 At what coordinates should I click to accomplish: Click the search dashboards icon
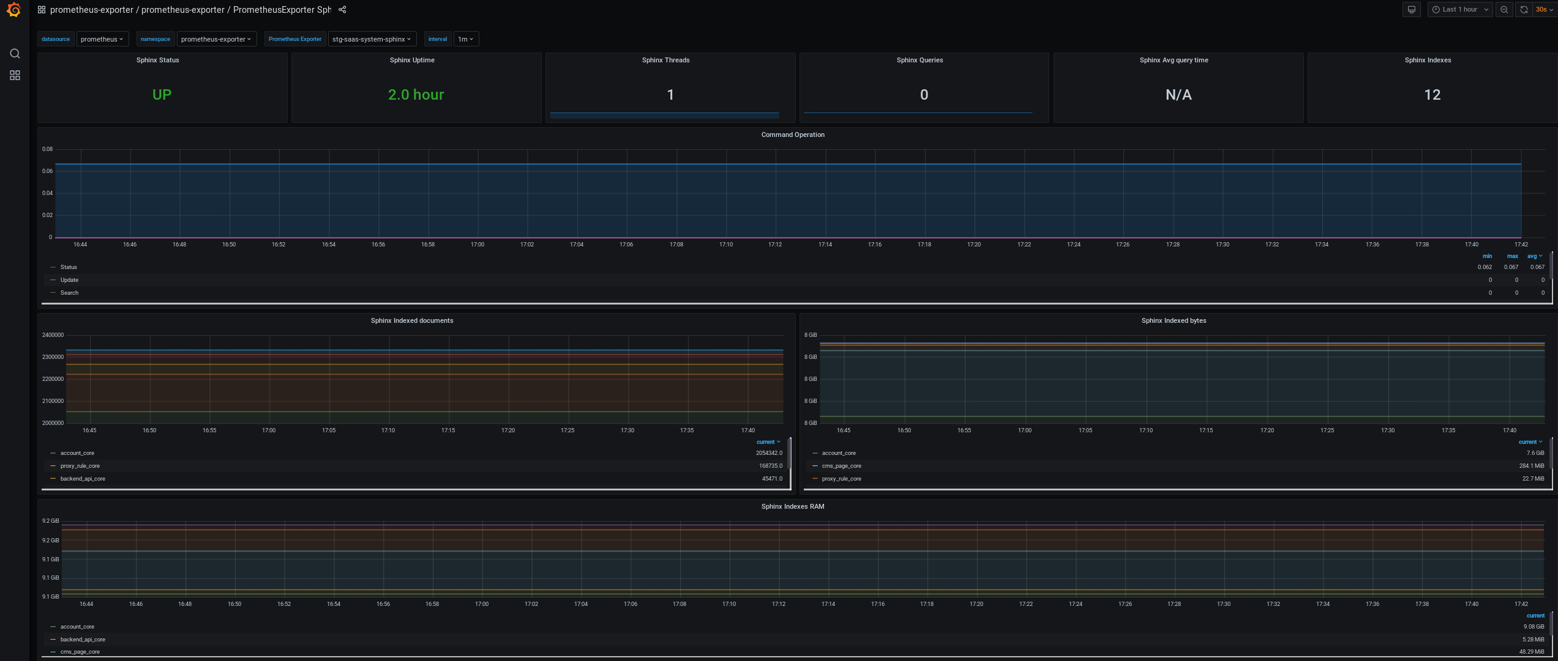click(x=13, y=53)
